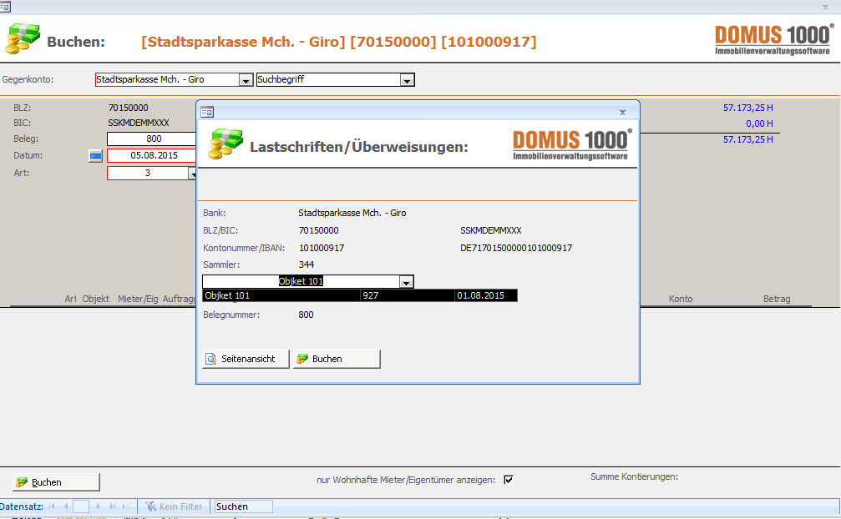Expand the Suchbegriff dropdown arrow
Image resolution: width=841 pixels, height=519 pixels.
[x=407, y=80]
